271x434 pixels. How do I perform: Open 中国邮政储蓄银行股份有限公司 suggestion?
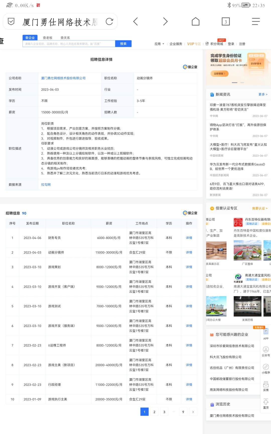point(232,379)
